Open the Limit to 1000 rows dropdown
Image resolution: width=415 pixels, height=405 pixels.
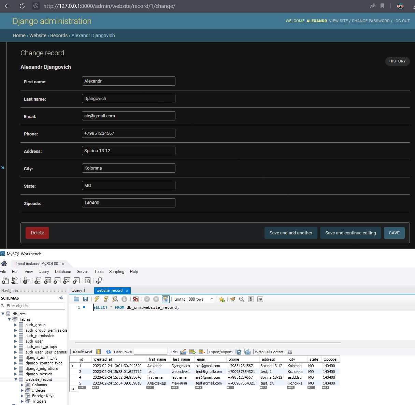(212, 299)
